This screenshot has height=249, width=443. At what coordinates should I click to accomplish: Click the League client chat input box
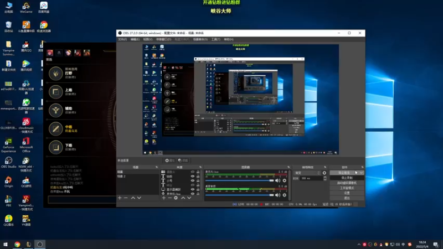tap(82, 199)
